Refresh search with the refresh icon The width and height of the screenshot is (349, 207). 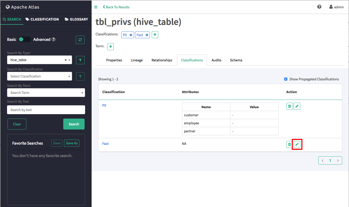(80, 40)
